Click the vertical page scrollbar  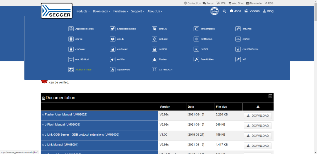coord(315,12)
